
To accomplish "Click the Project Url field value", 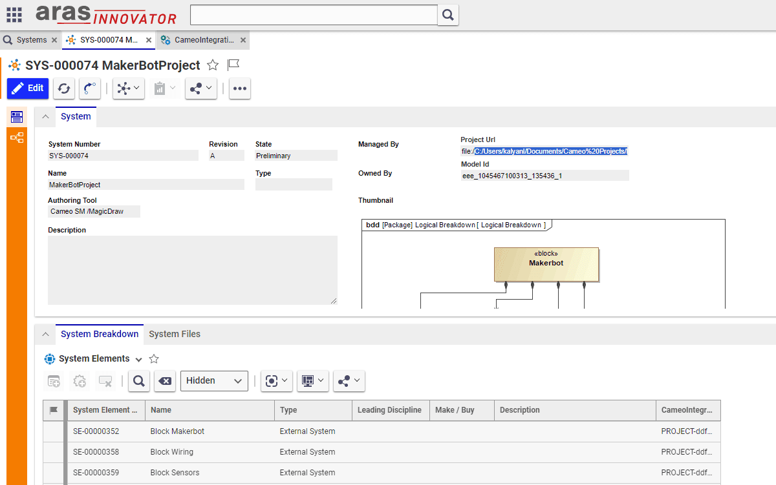I will 544,151.
